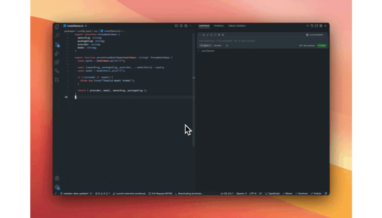Image resolution: width=382 pixels, height=218 pixels.
Task: Click 'LF' line ending in status bar
Action: click(260, 194)
